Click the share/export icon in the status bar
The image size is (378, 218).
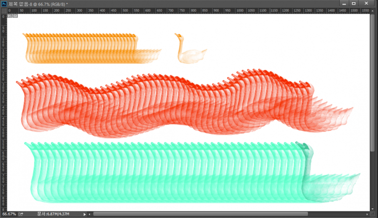pos(21,214)
